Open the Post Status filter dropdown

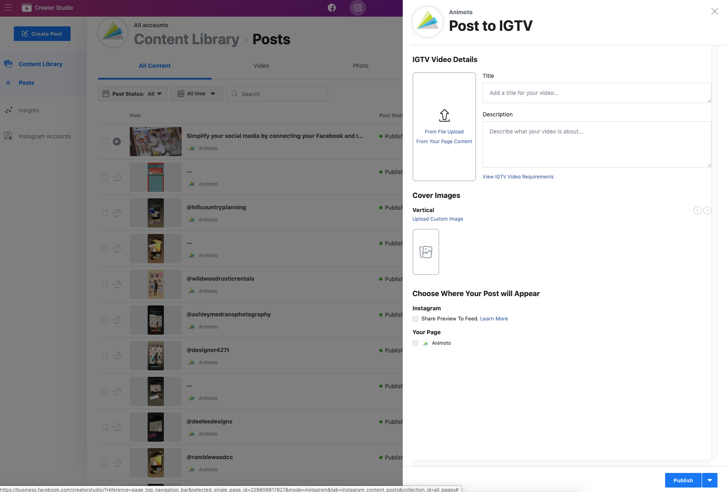tap(133, 94)
